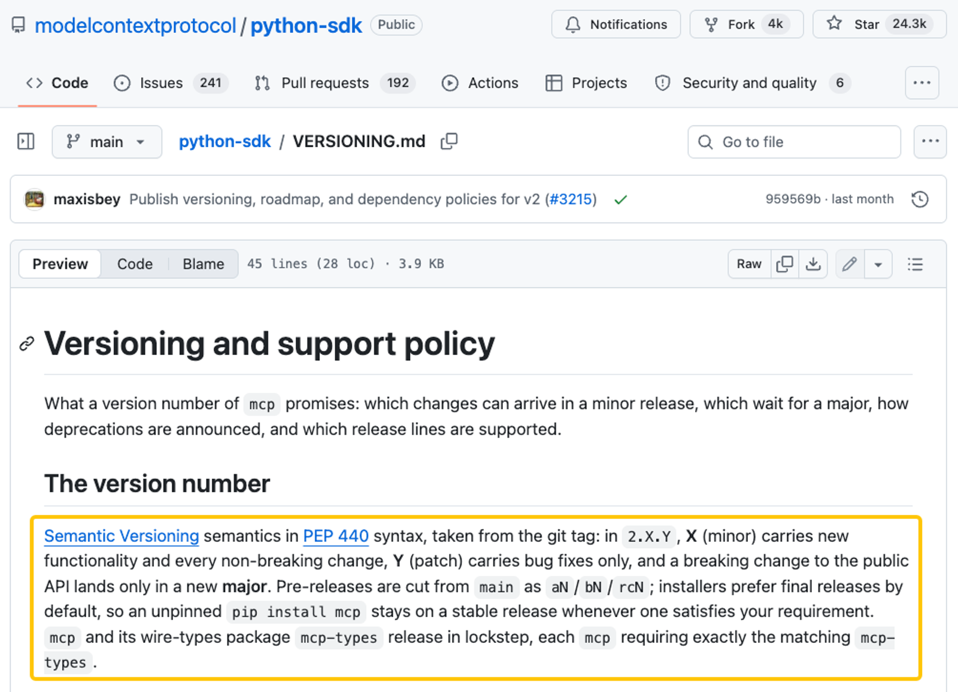Open the Projects tab
The height and width of the screenshot is (692, 958).
(586, 83)
